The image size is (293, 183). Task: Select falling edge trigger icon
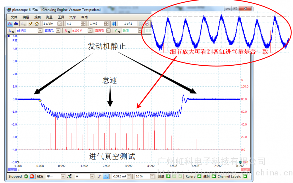[x=106, y=176]
